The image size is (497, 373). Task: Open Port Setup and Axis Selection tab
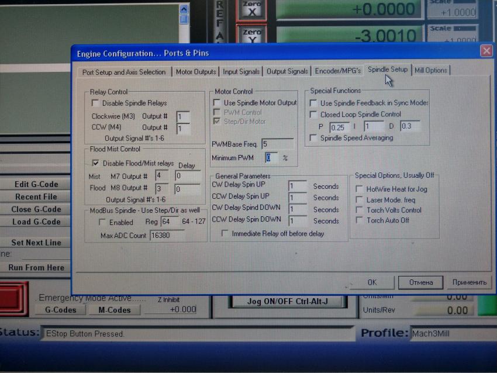click(124, 72)
